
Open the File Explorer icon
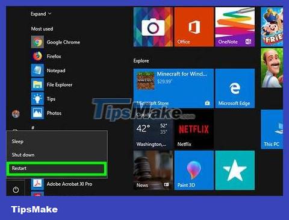(37, 84)
